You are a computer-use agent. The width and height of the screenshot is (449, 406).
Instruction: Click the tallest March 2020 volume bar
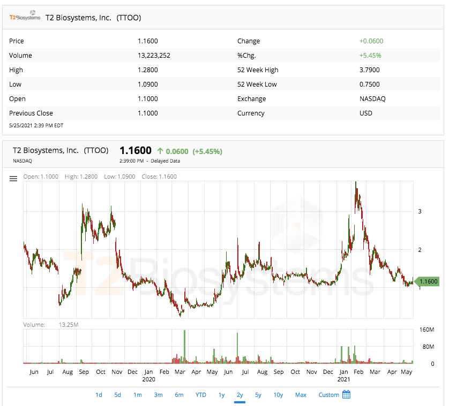coord(184,347)
